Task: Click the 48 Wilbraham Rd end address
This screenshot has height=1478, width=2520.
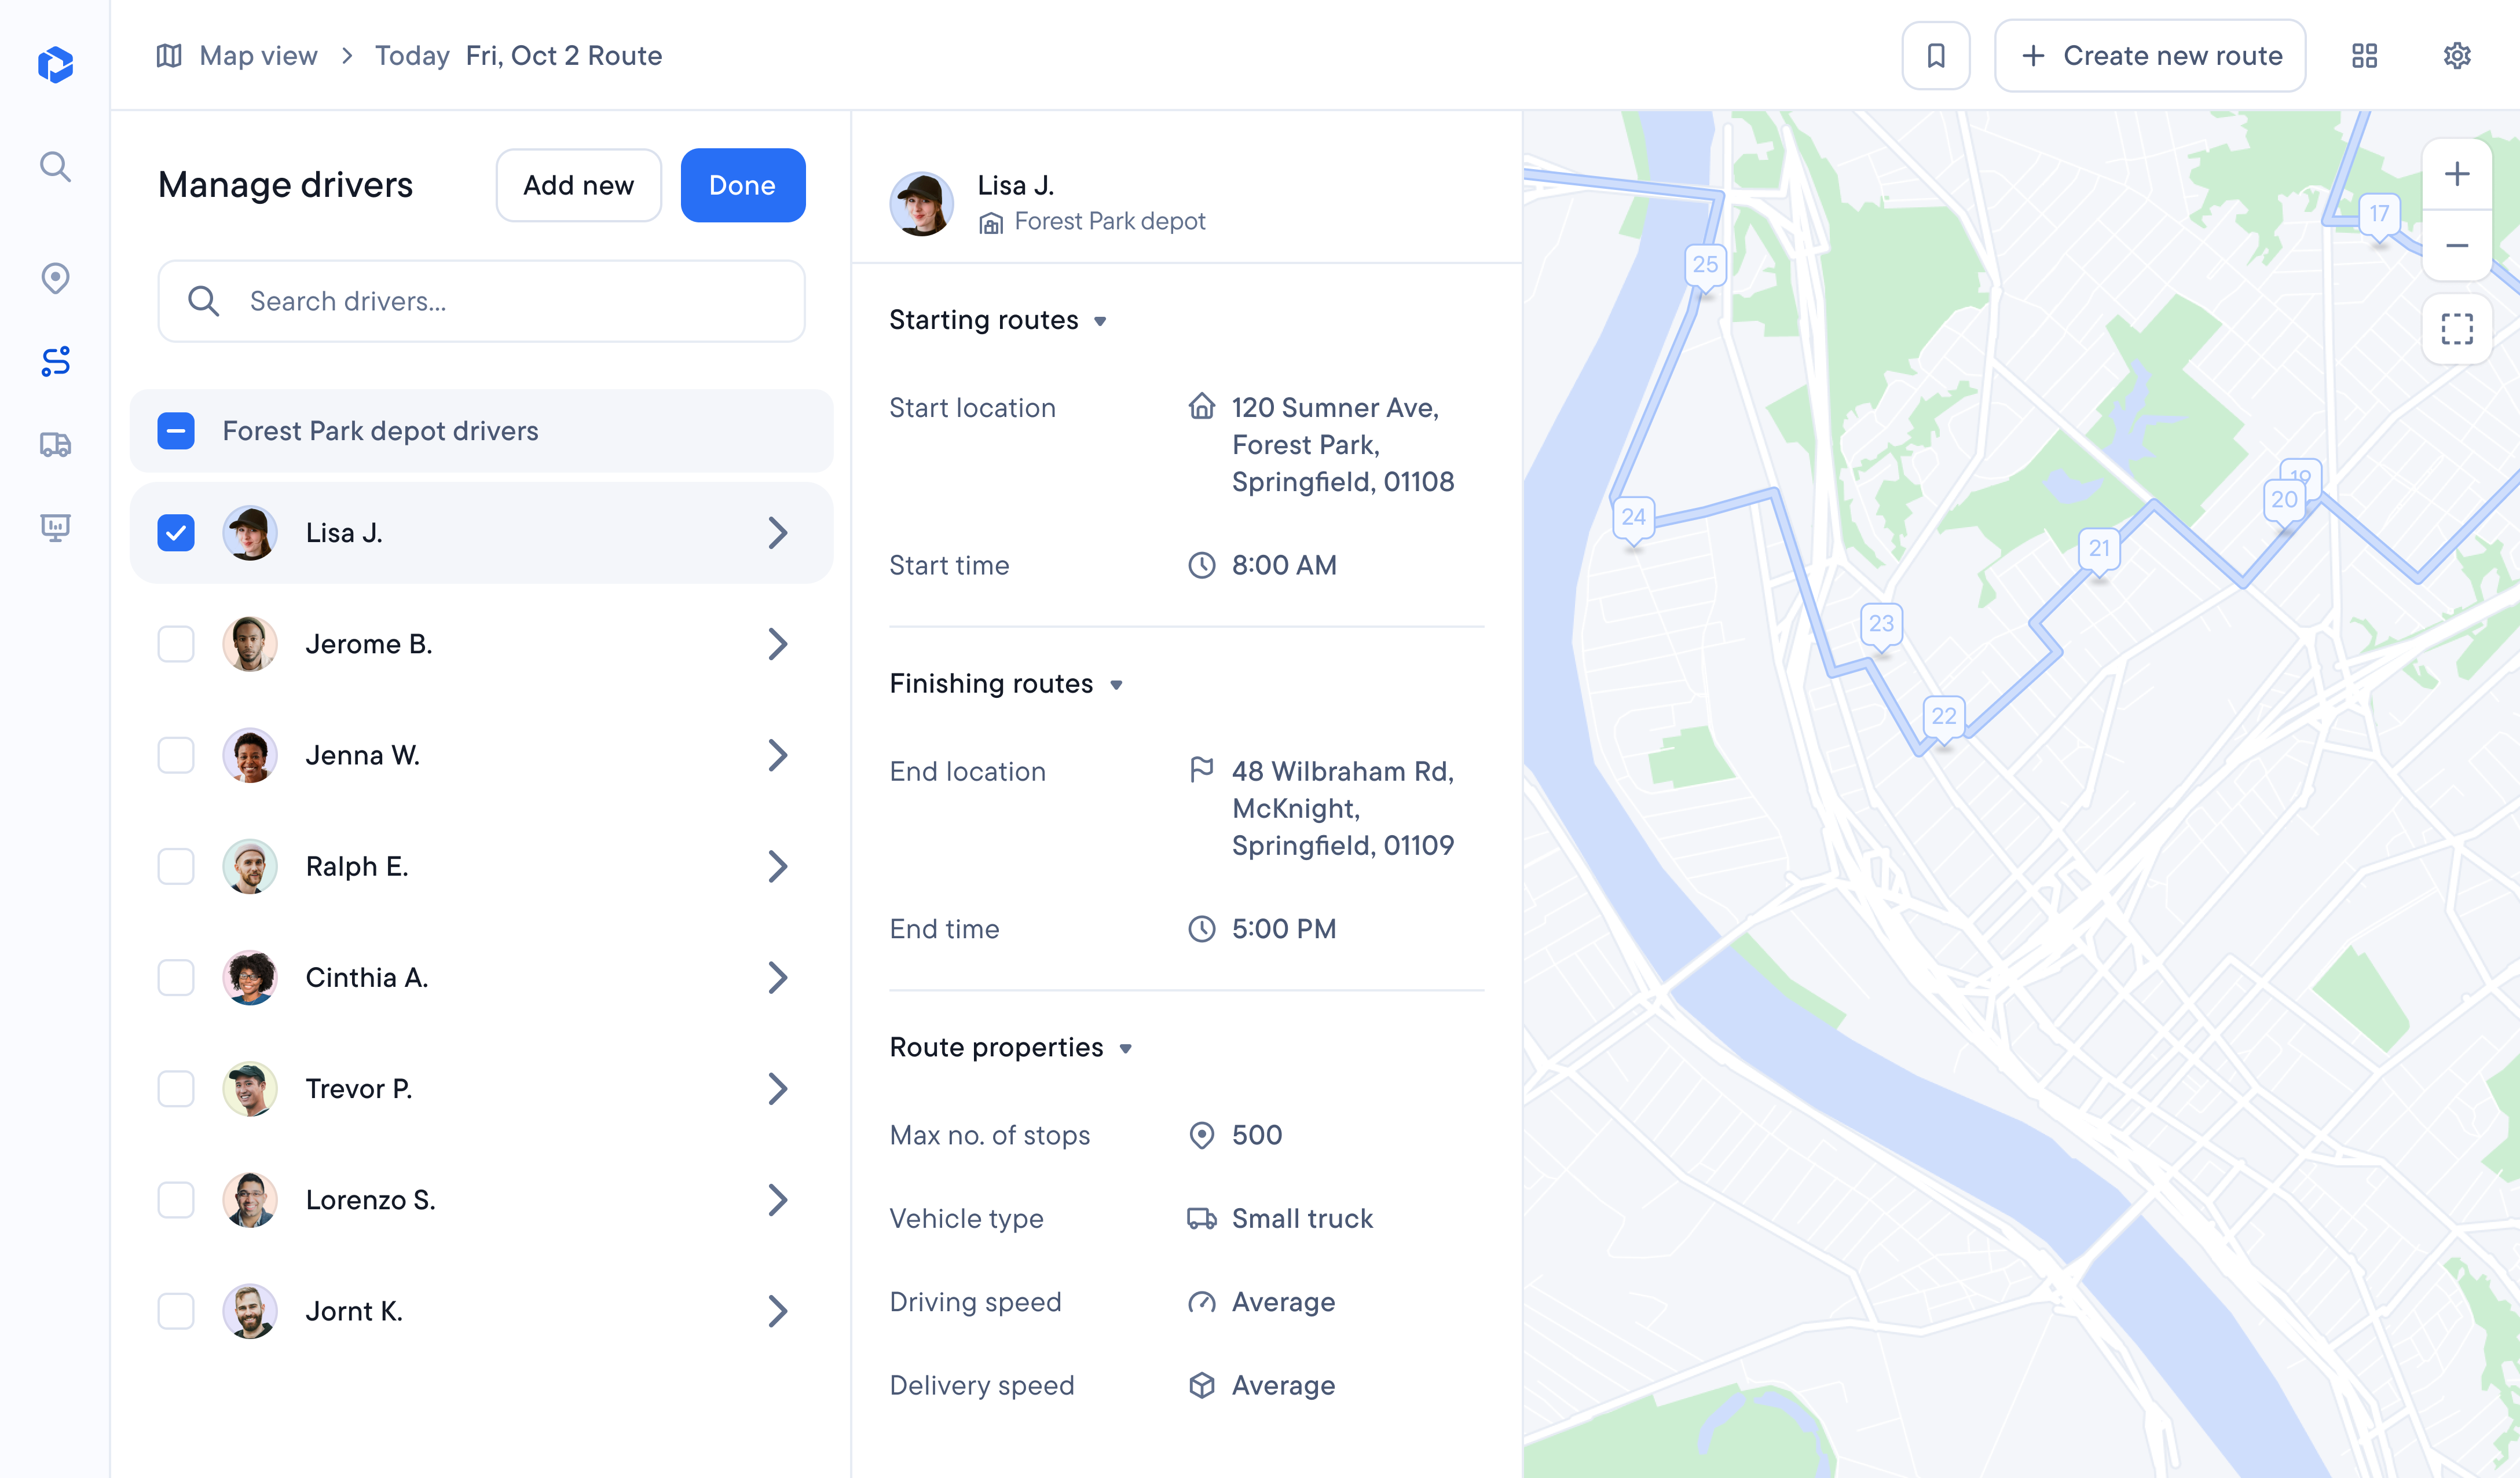Action: coord(1342,808)
